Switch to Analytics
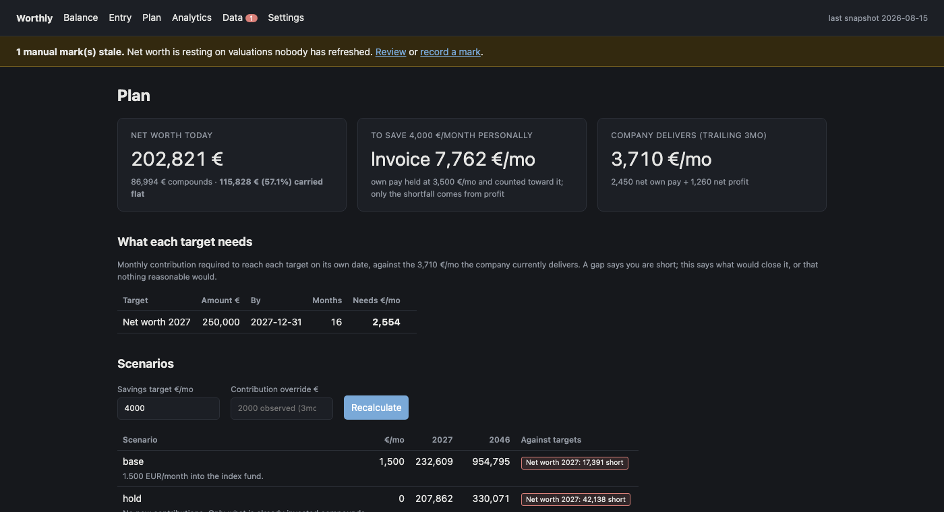The image size is (944, 512). click(x=191, y=18)
